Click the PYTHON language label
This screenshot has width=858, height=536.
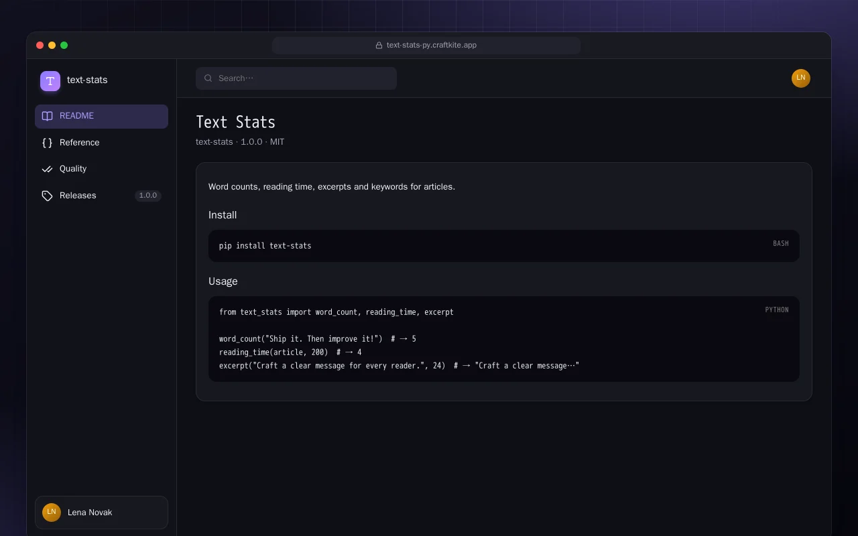tap(777, 310)
